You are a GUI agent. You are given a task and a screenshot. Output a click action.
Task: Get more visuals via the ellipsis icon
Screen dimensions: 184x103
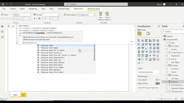143,63
